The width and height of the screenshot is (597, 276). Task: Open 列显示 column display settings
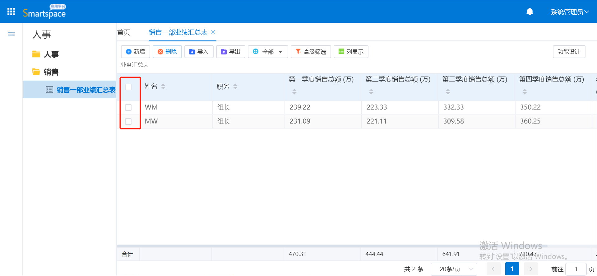(351, 52)
